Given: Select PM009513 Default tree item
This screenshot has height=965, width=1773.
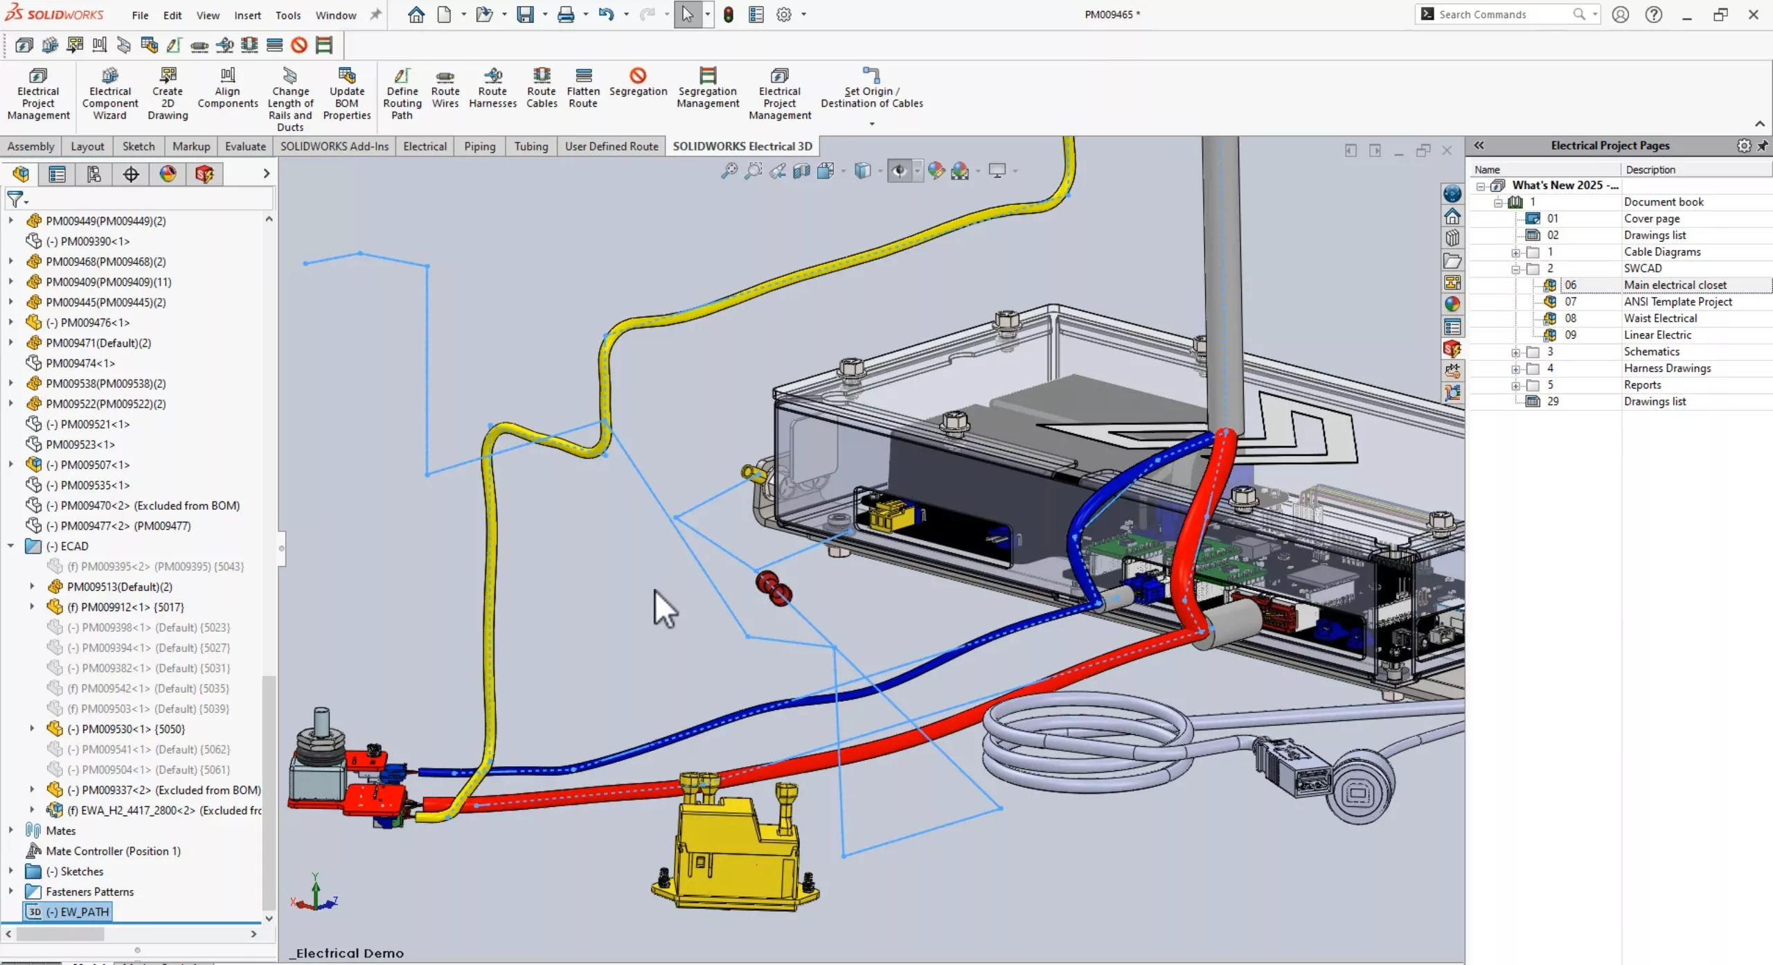Looking at the screenshot, I should pos(118,586).
